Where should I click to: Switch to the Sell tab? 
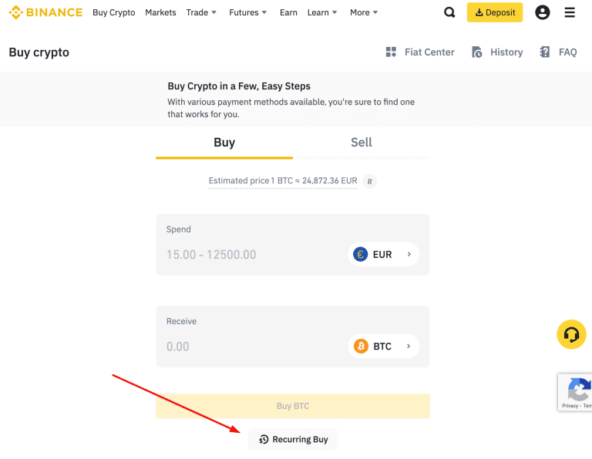362,142
